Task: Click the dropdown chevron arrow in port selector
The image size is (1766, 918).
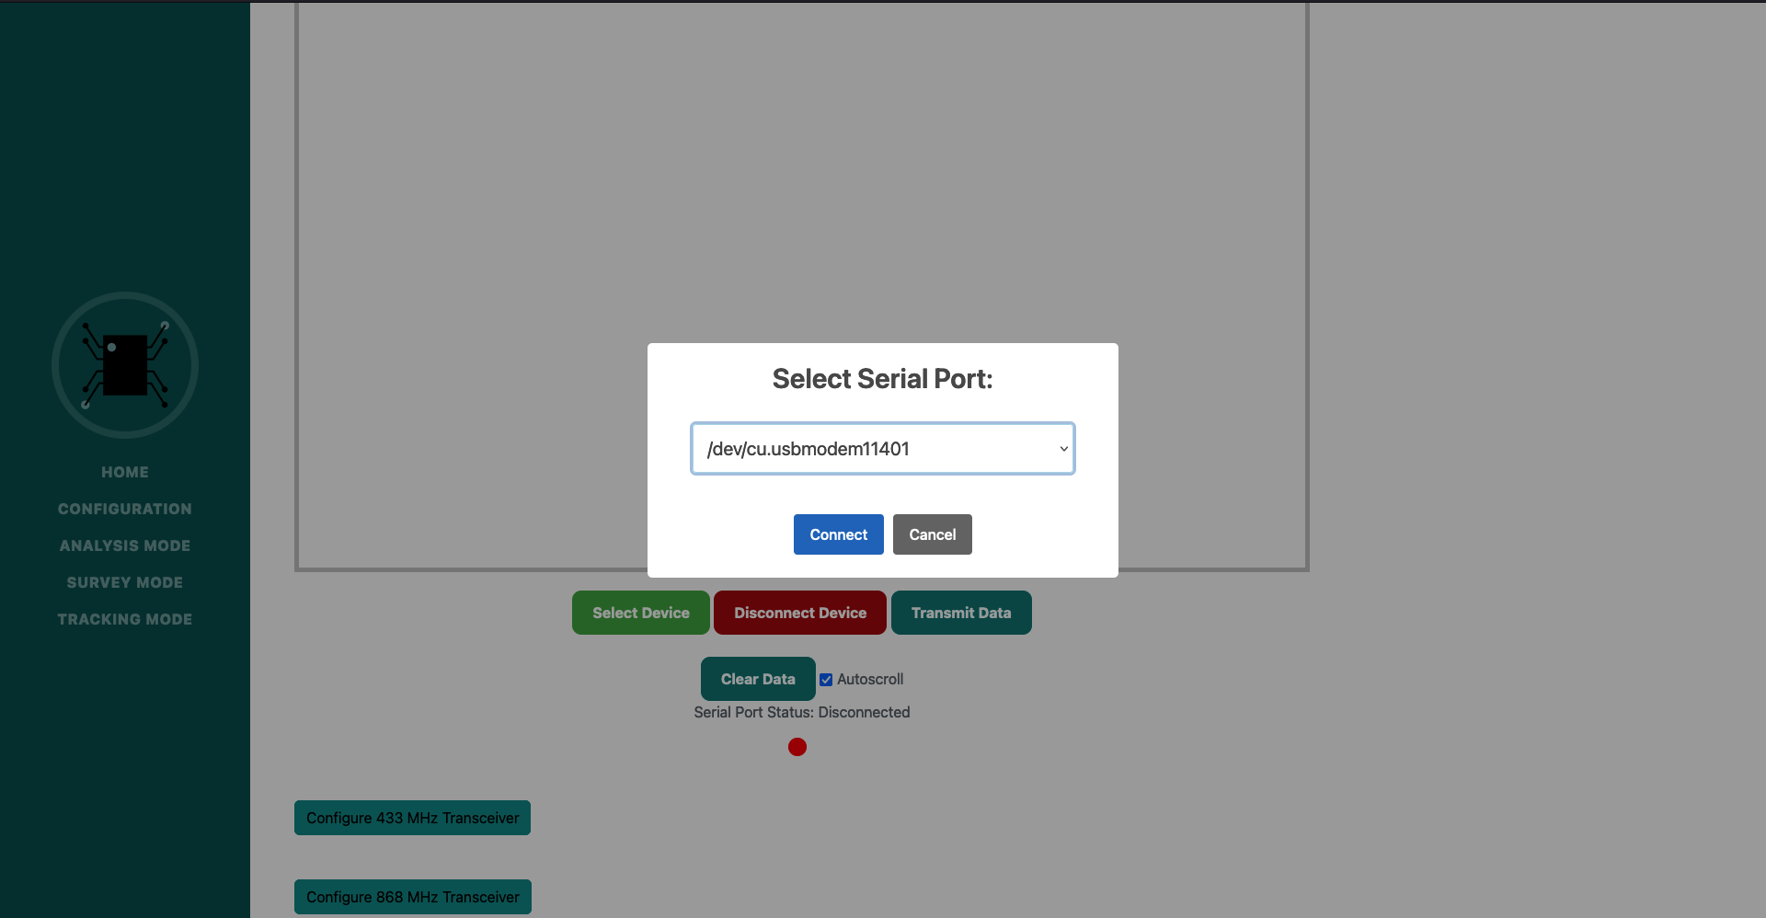Action: coord(1063,449)
